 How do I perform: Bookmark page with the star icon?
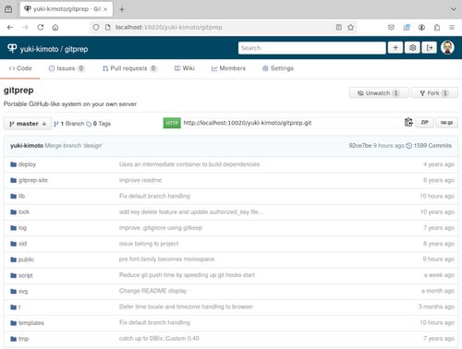tap(350, 28)
